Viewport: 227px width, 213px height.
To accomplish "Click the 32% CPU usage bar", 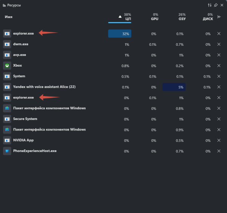I will tap(120, 34).
